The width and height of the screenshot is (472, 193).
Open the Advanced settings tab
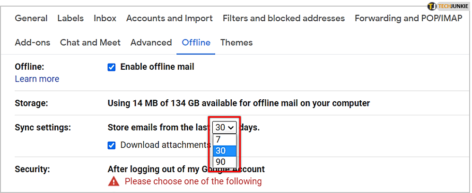[151, 42]
